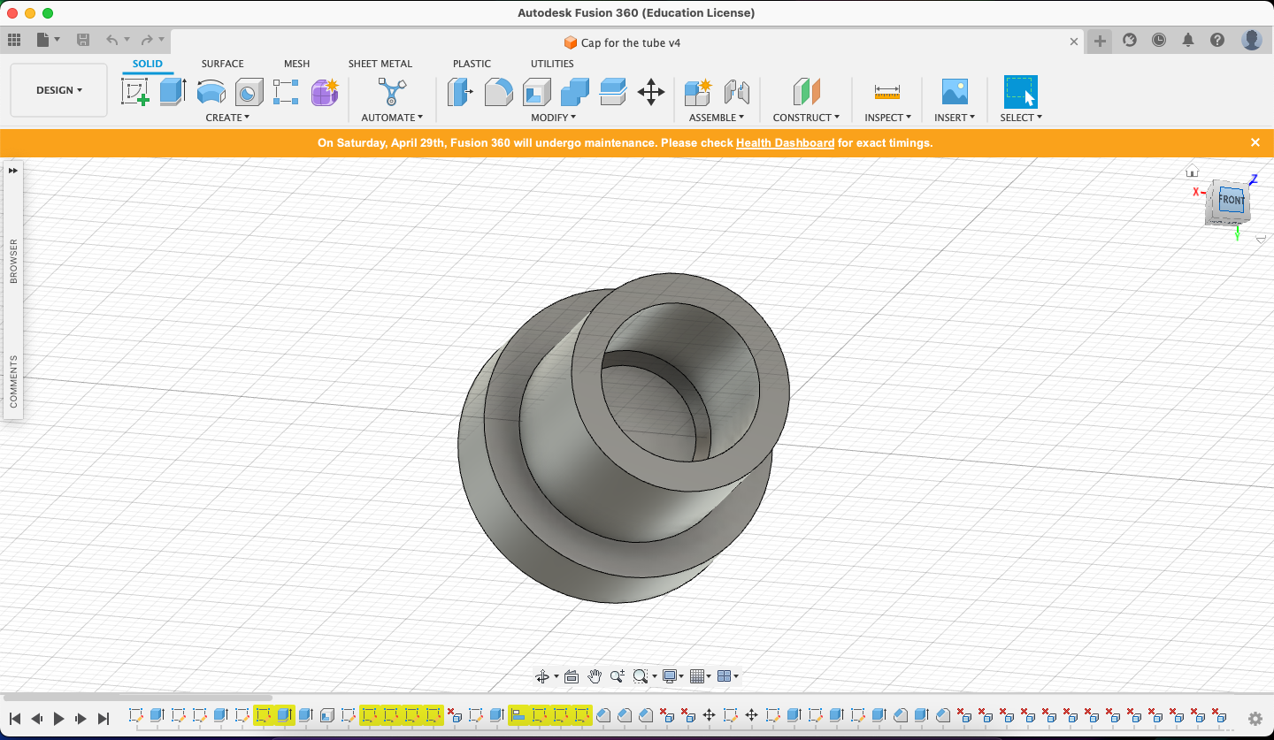Open the job status clock icon

[x=1159, y=40]
